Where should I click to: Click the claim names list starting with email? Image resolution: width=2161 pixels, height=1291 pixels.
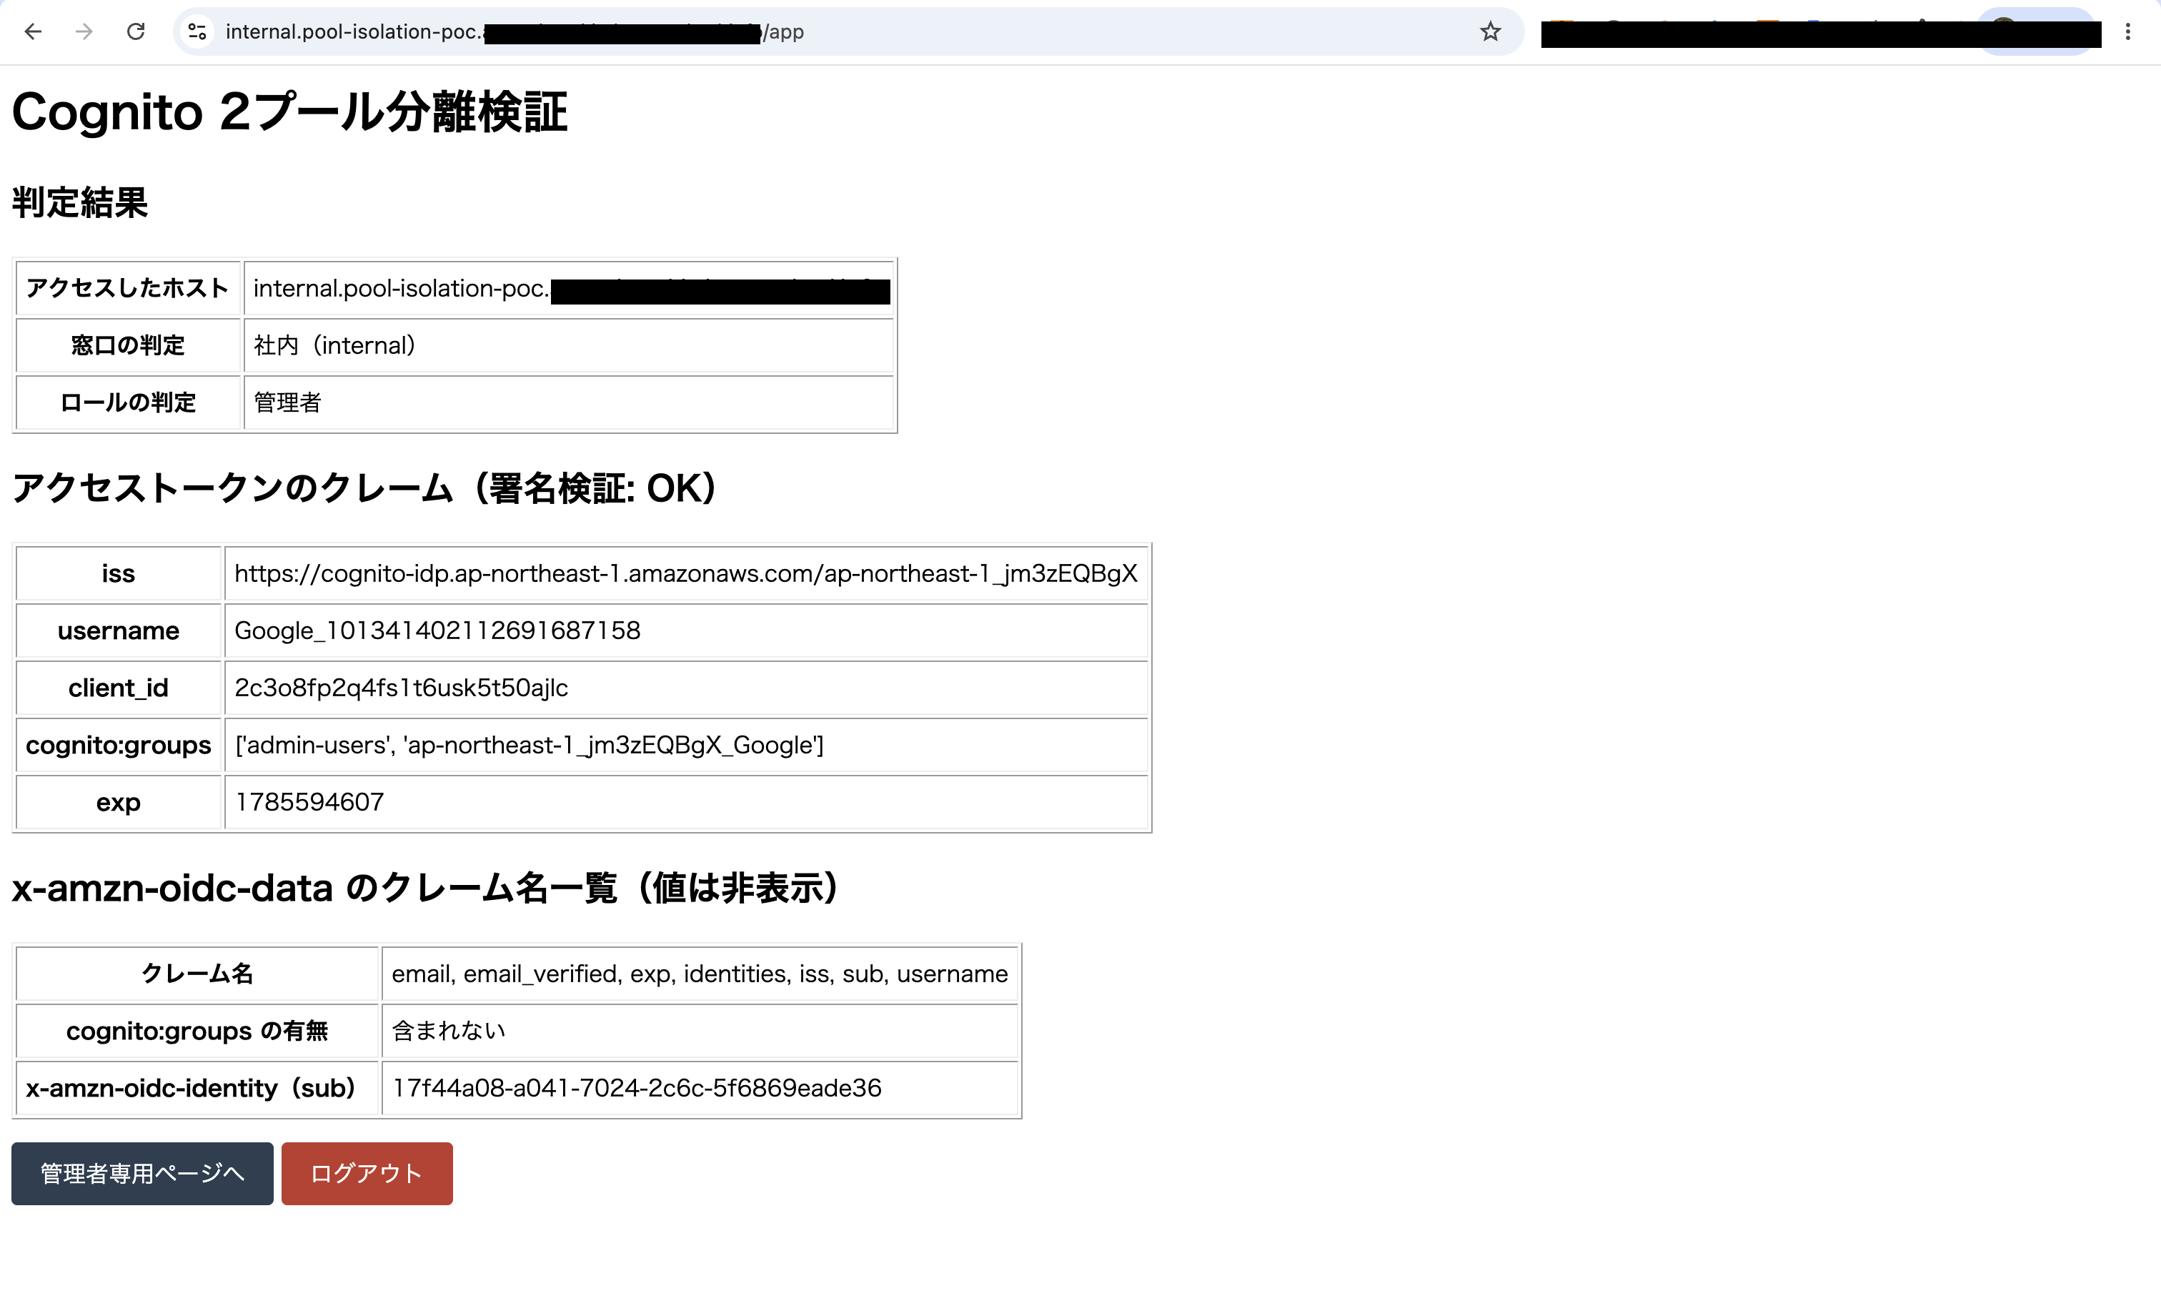click(x=700, y=974)
